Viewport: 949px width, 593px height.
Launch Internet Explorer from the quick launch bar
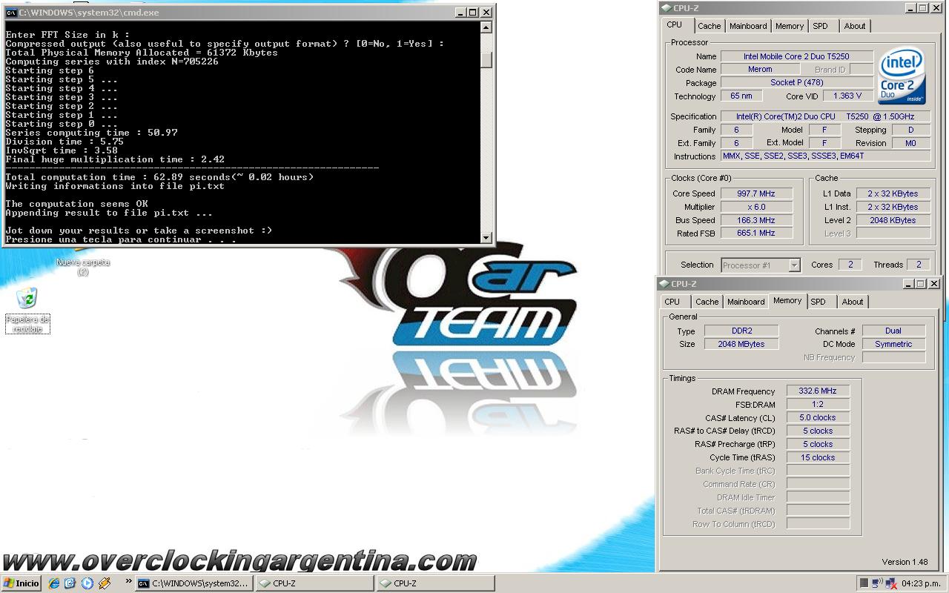(53, 583)
